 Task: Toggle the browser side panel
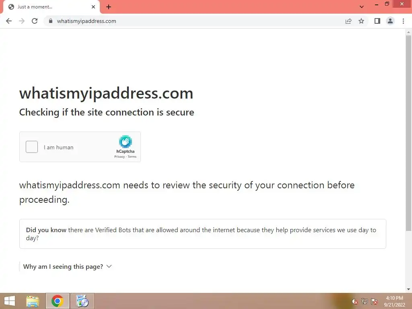[x=377, y=21]
